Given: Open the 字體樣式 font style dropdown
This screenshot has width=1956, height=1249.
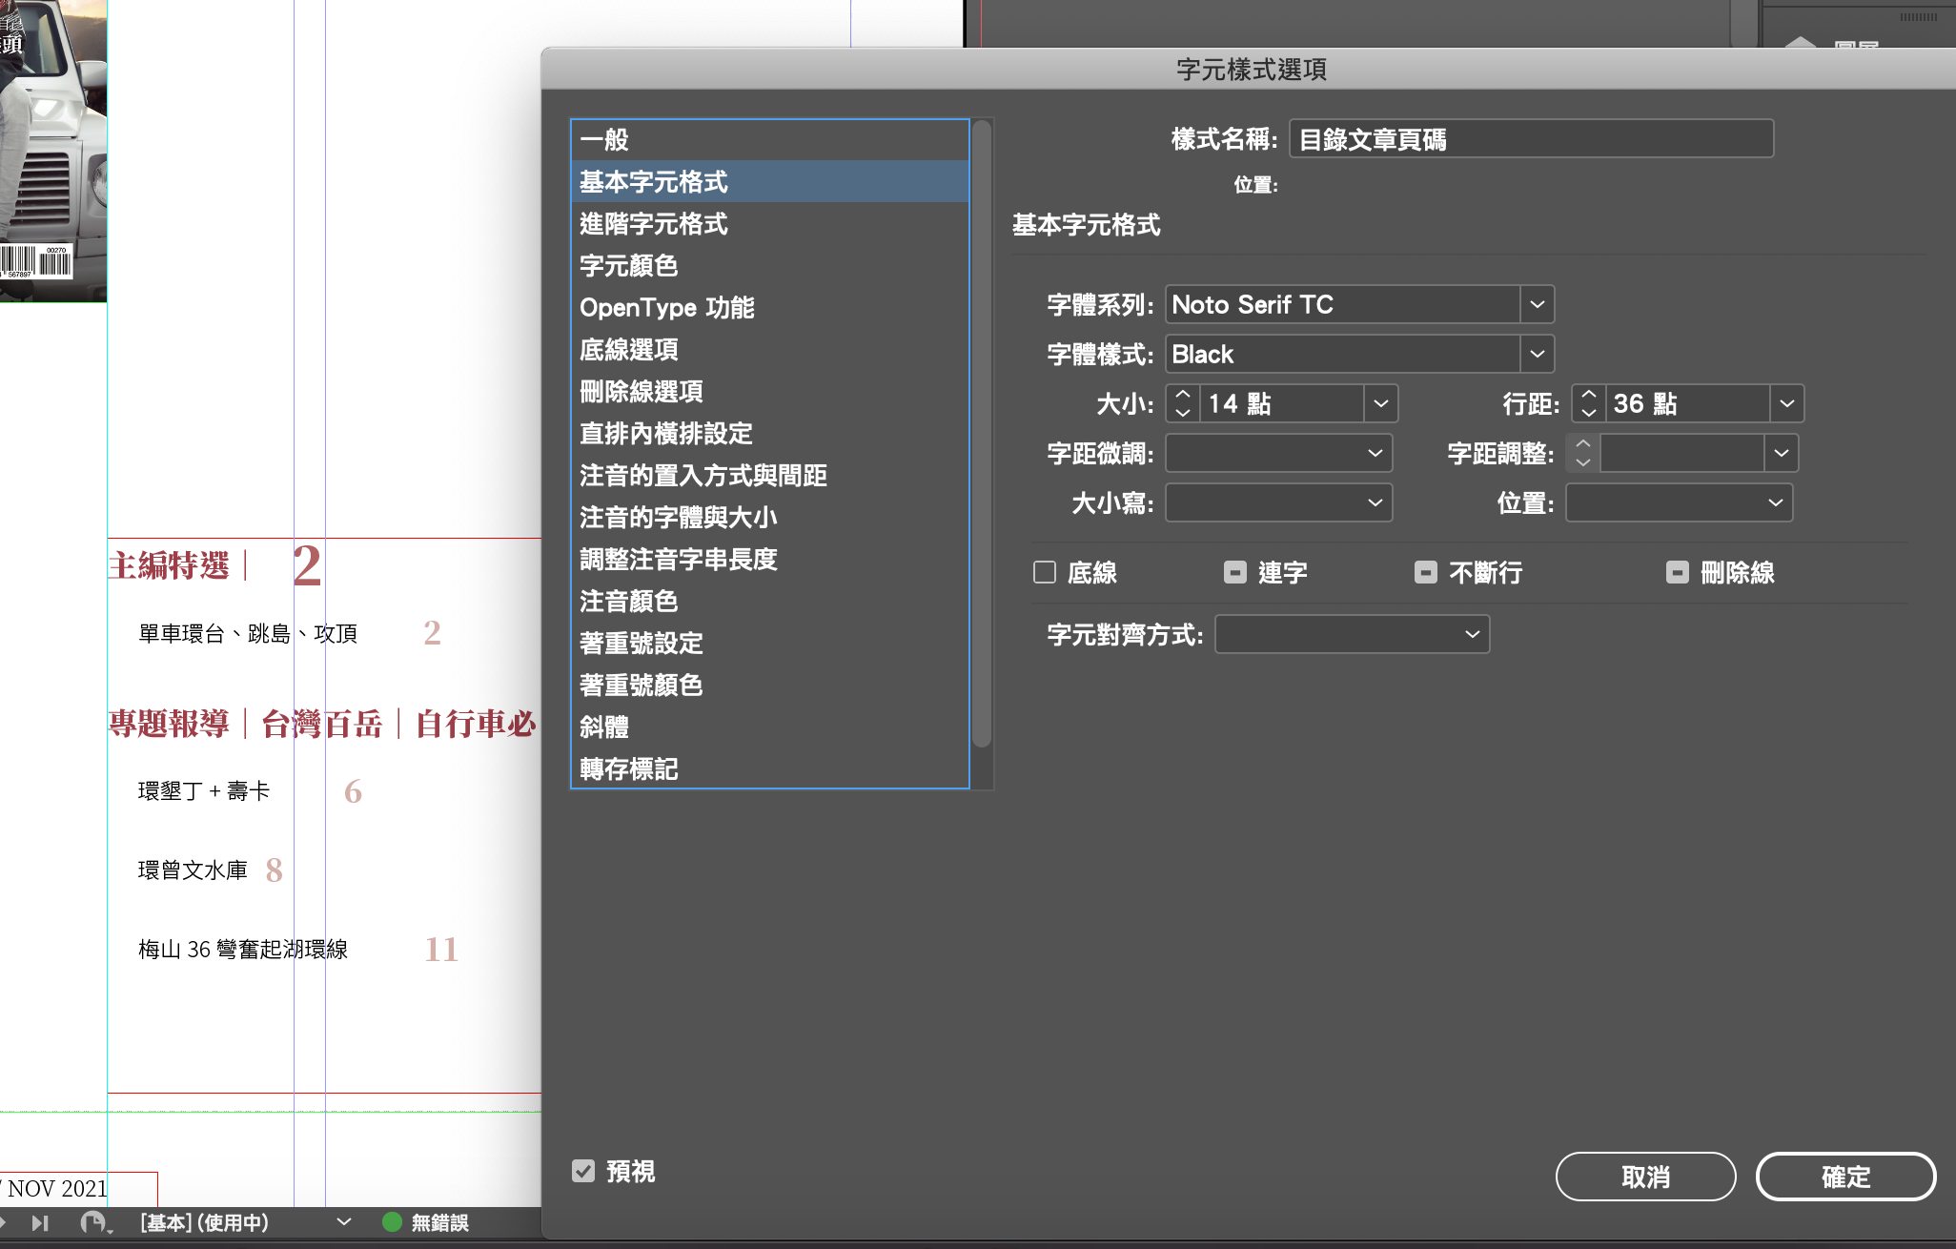Looking at the screenshot, I should pyautogui.click(x=1537, y=354).
